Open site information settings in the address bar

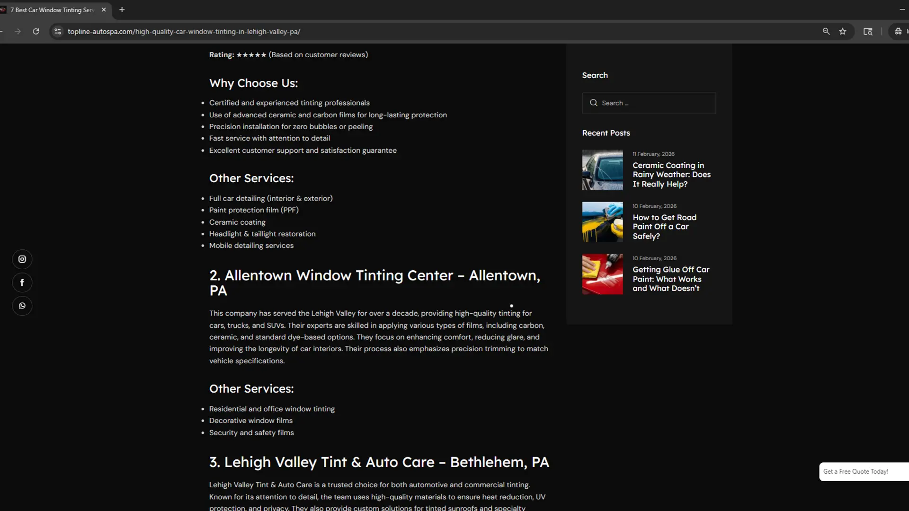(57, 31)
